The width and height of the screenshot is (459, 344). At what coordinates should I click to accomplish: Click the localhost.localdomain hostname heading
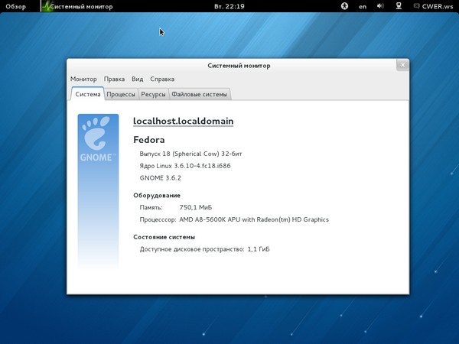183,121
